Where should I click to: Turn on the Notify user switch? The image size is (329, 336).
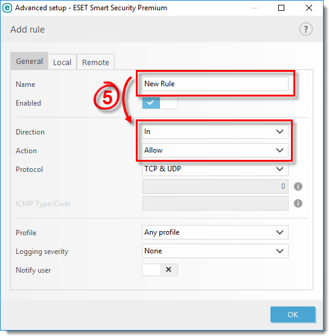(x=160, y=270)
